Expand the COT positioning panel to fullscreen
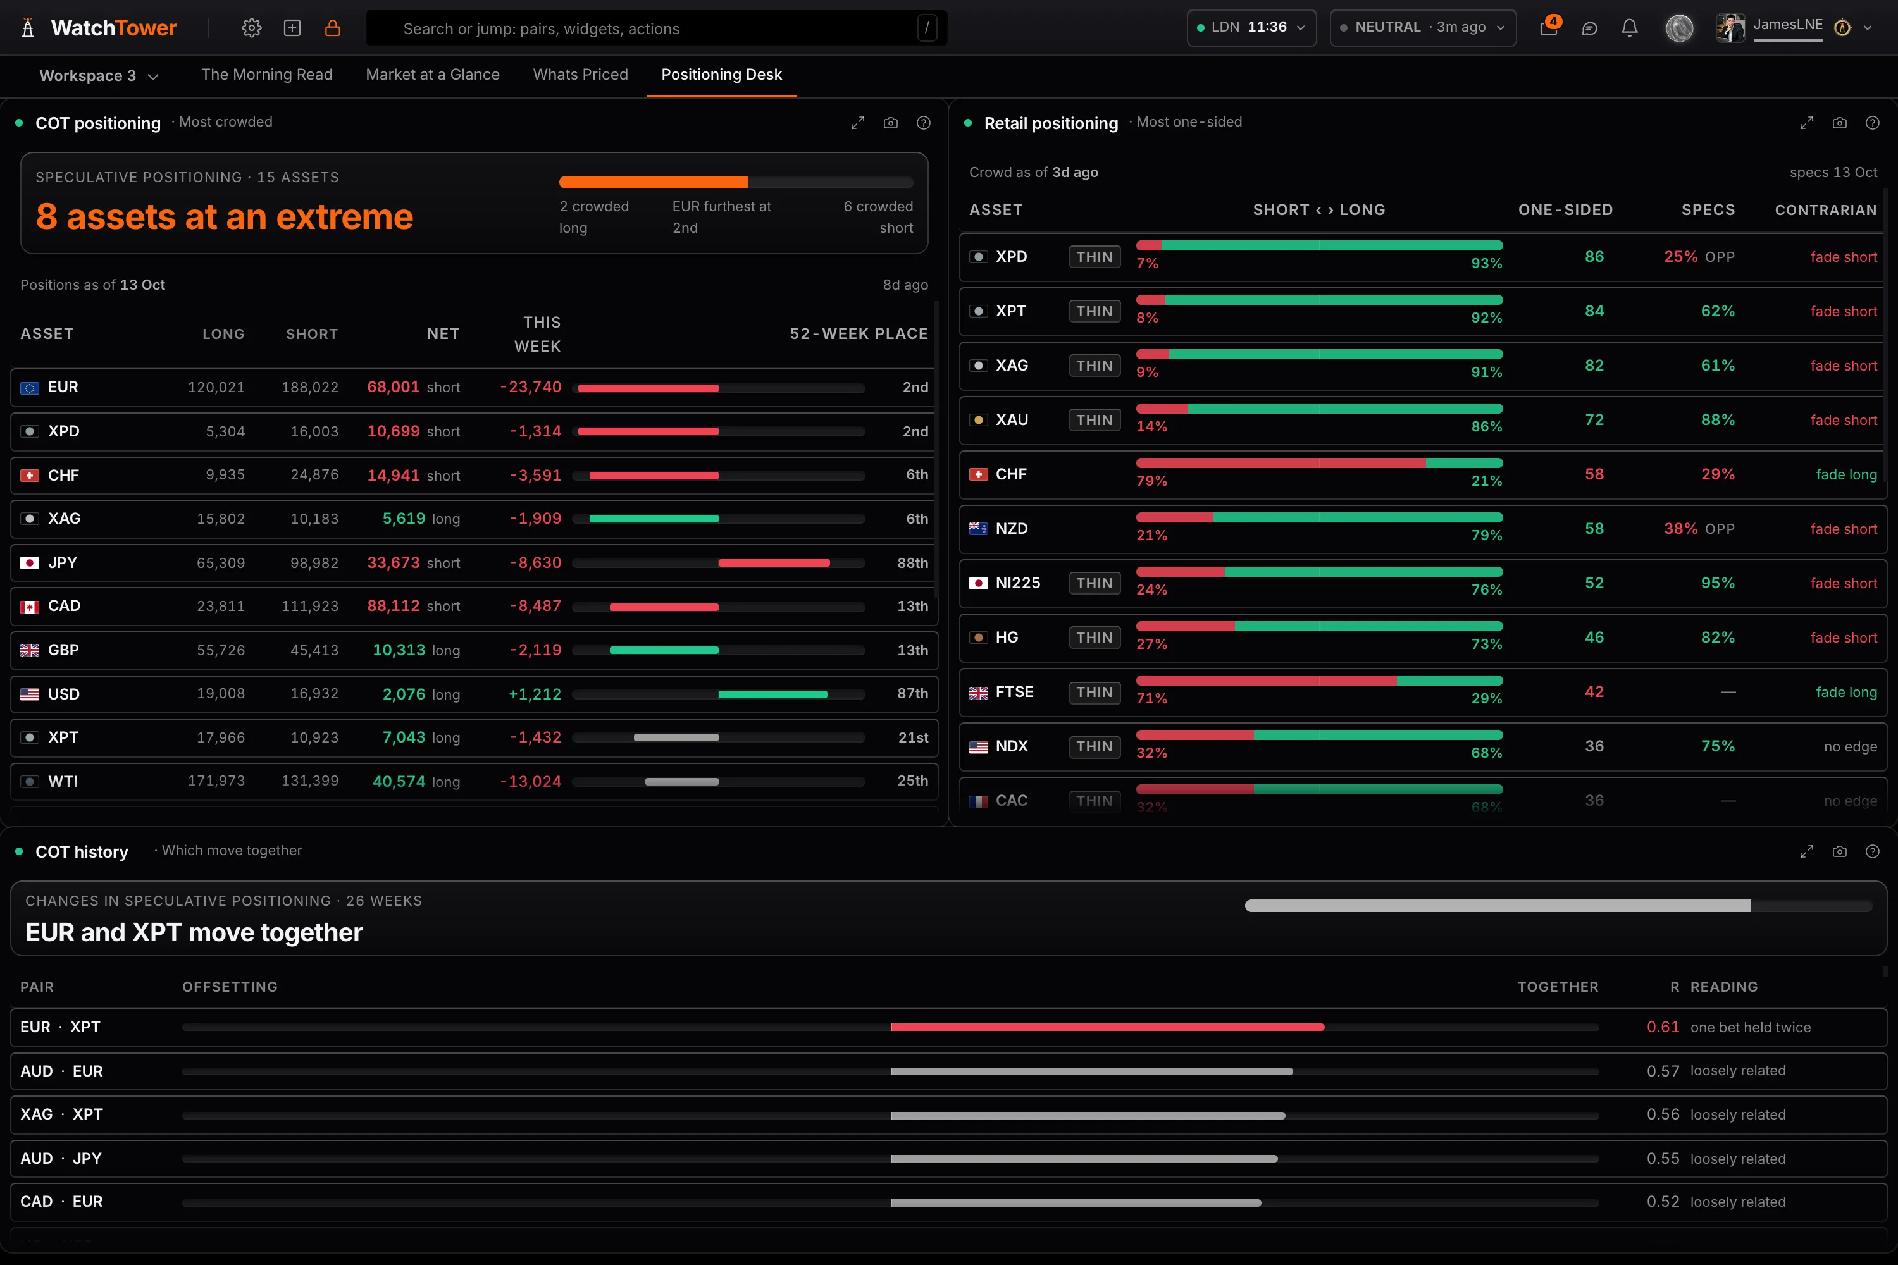The height and width of the screenshot is (1265, 1898). pos(858,123)
